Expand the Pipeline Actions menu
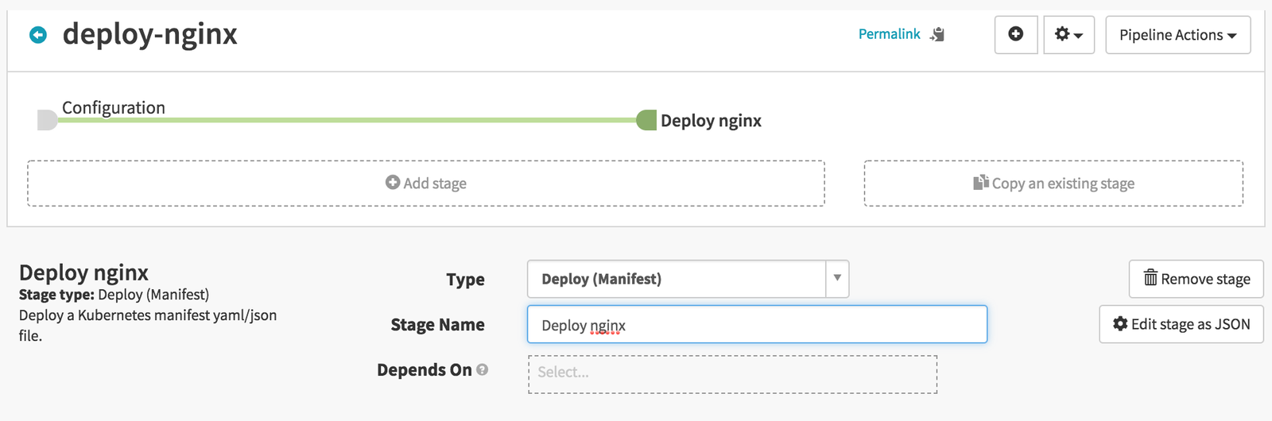 click(x=1177, y=35)
